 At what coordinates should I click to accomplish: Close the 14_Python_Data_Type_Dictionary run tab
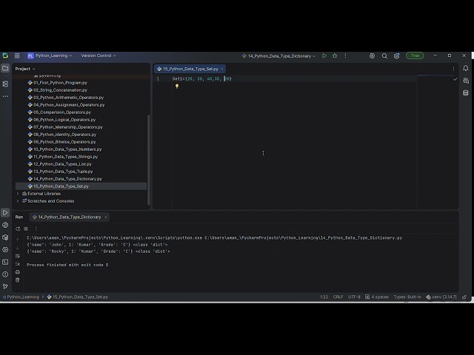tap(106, 217)
